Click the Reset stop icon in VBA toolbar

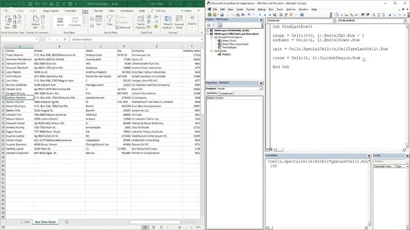pyautogui.click(x=270, y=15)
